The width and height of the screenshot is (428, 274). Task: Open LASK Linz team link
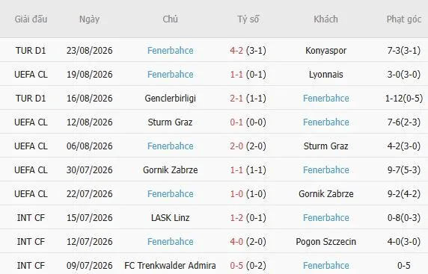[x=171, y=218]
